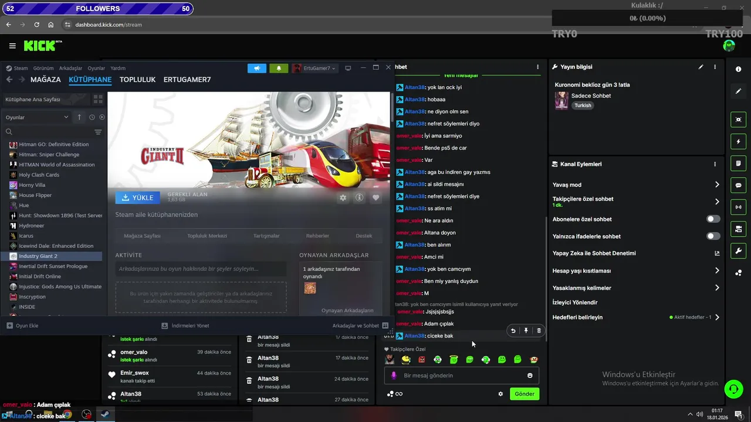Image resolution: width=751 pixels, height=422 pixels.
Task: Select info icon in Kick right sidebar
Action: coord(738,69)
